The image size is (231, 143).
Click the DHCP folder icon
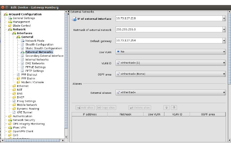click(14, 97)
